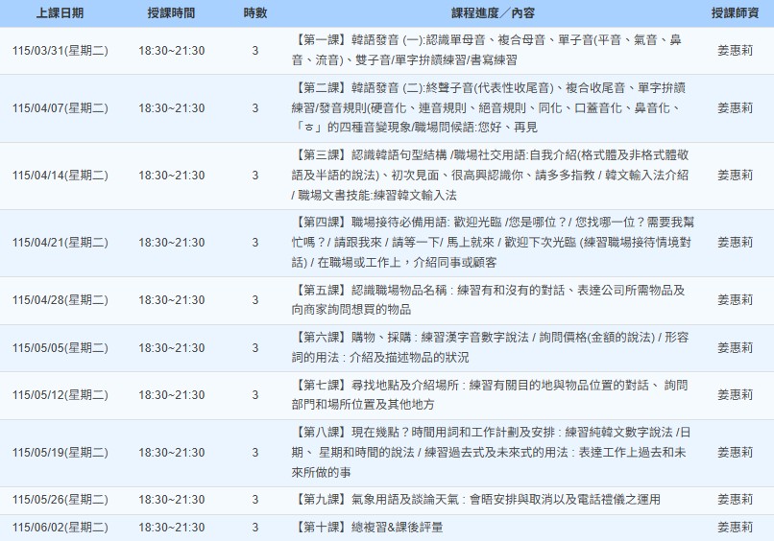
Task: Click teacher 姜惠莉 in the 115/05/12 row
Action: point(735,395)
